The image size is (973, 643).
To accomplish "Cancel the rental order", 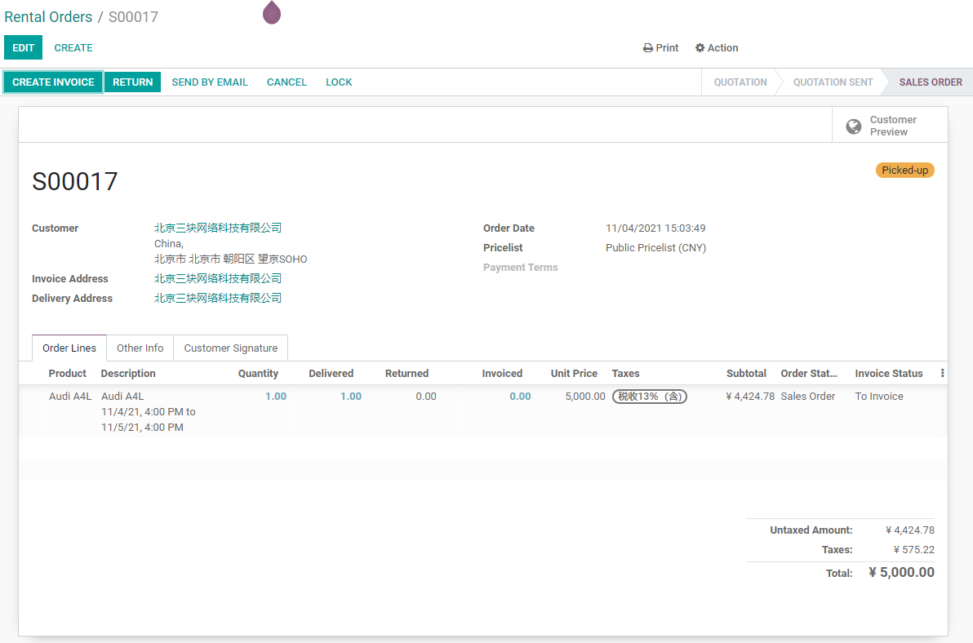I will click(287, 82).
